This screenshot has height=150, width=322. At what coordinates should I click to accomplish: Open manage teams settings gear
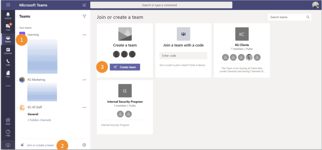(84, 145)
